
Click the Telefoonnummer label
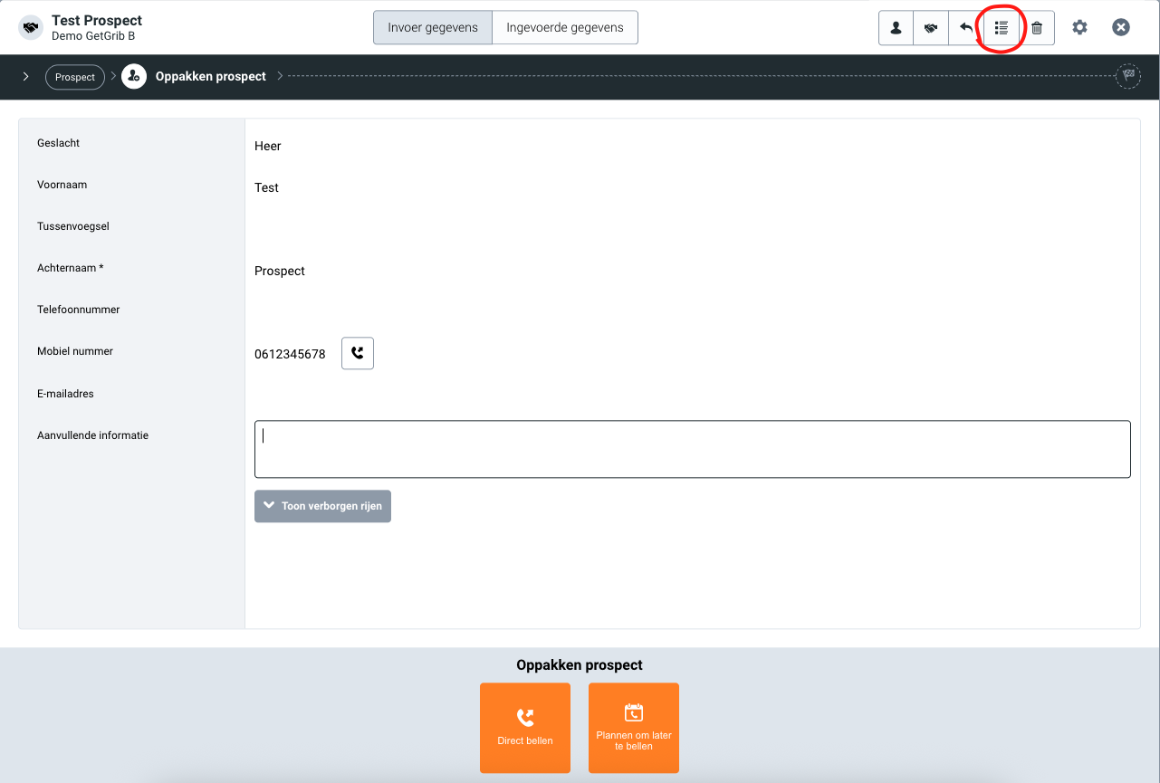(79, 310)
